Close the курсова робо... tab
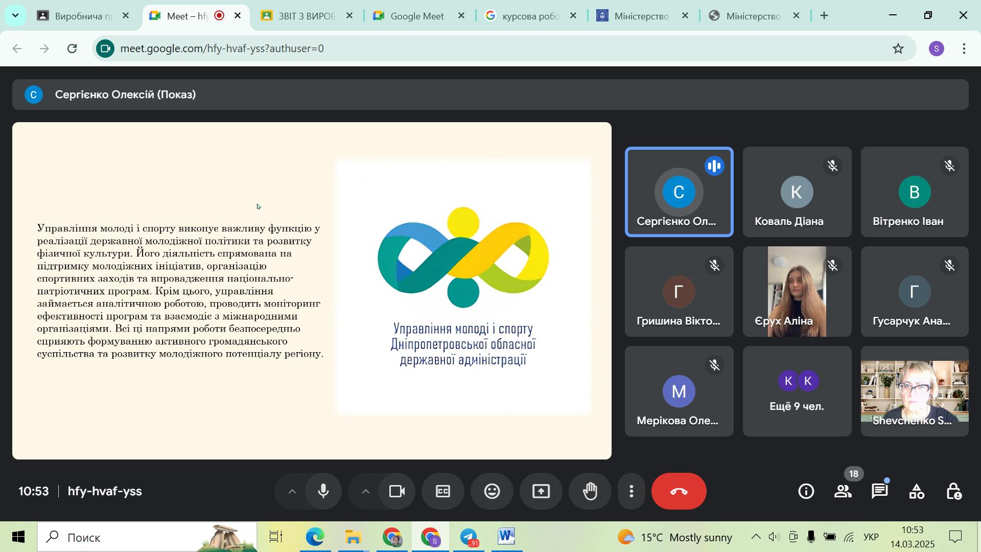This screenshot has height=552, width=981. tap(573, 16)
